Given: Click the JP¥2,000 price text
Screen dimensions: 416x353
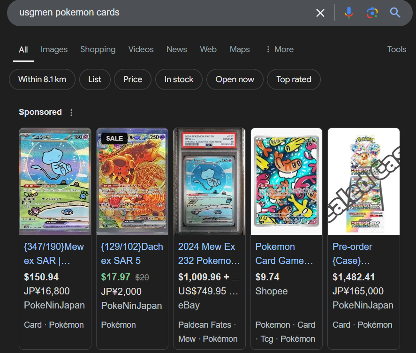Looking at the screenshot, I should click(x=121, y=292).
